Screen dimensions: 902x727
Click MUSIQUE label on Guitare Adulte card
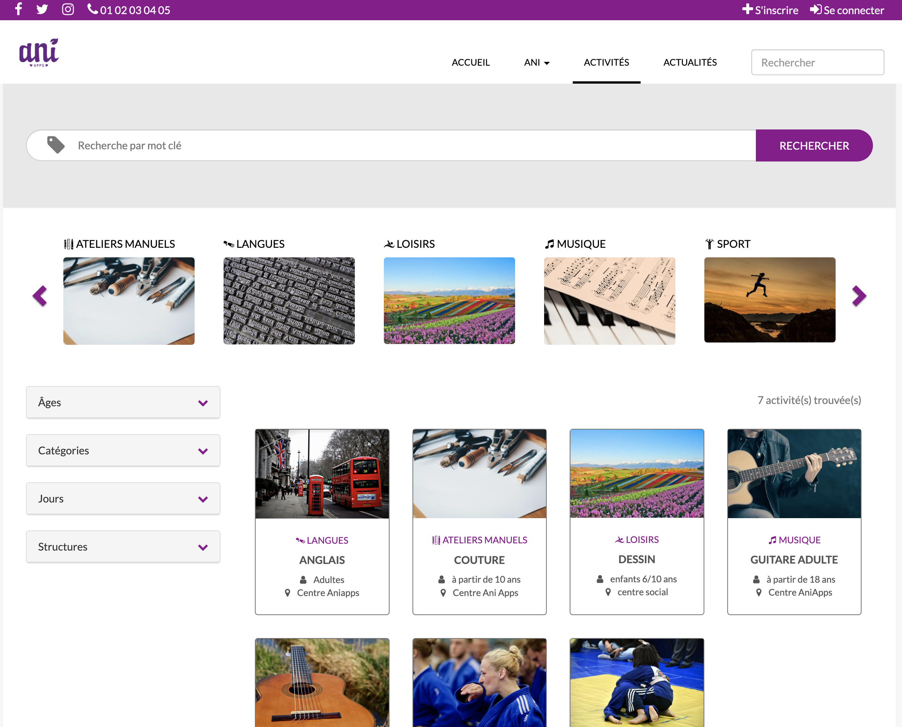coord(794,540)
